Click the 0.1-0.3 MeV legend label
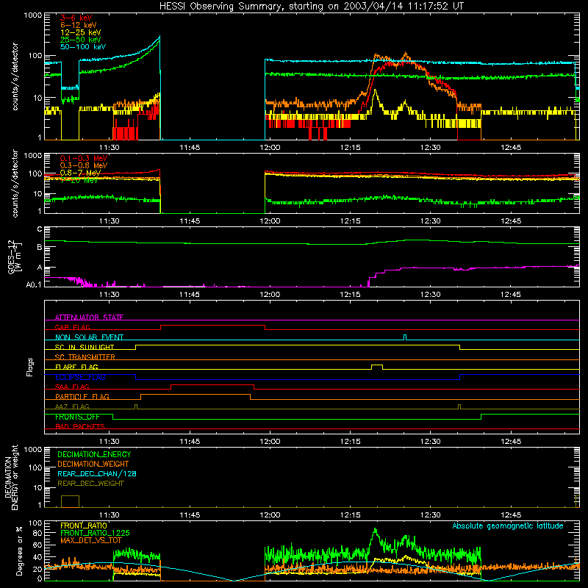The image size is (588, 588). (84, 158)
